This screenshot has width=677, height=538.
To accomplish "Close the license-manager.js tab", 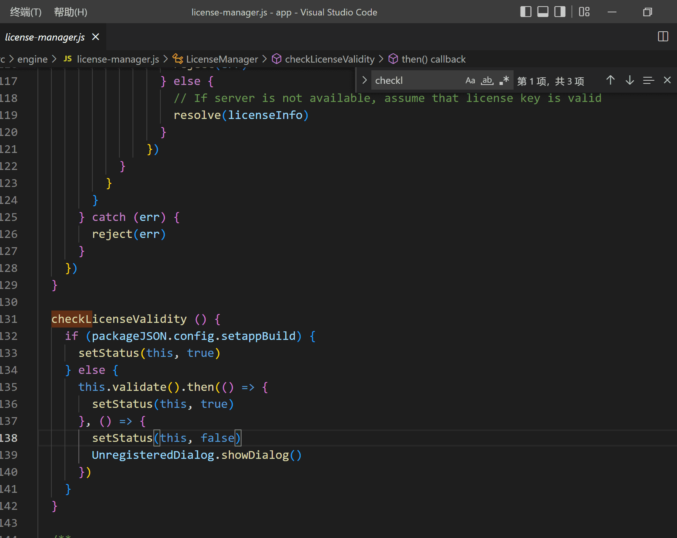I will [95, 37].
